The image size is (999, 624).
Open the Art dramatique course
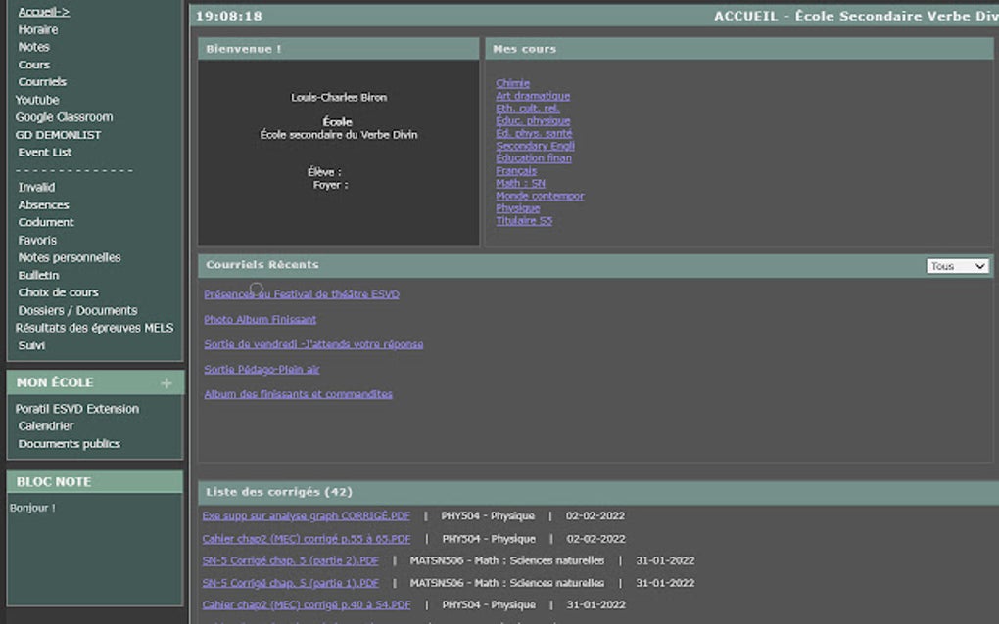pyautogui.click(x=533, y=96)
